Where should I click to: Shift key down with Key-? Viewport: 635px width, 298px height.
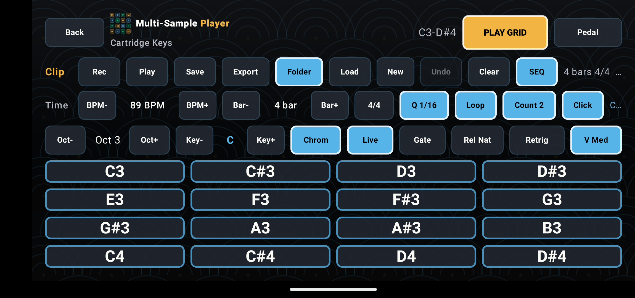click(194, 140)
